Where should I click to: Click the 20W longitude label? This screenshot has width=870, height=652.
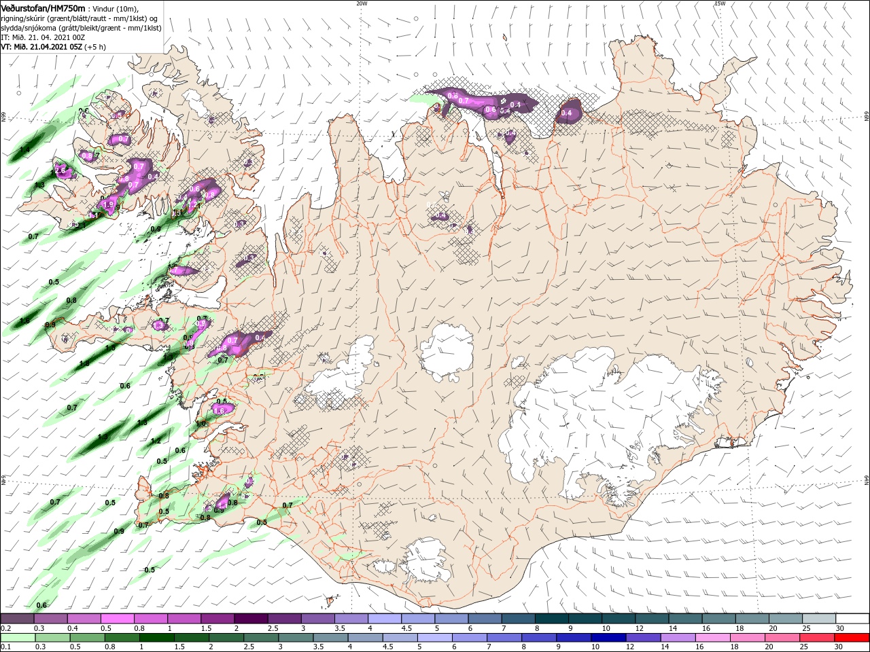[362, 3]
